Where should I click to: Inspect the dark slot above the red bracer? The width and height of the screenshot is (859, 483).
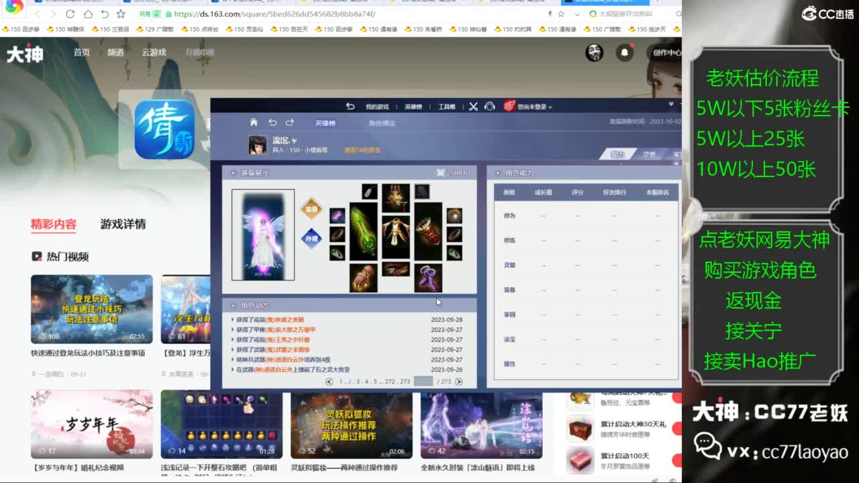tap(422, 192)
